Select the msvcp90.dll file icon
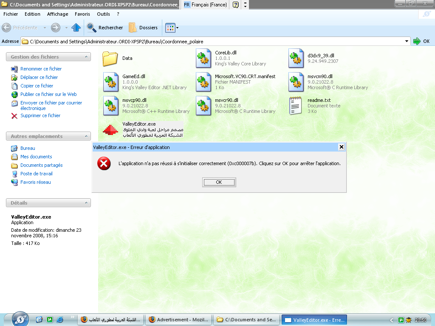The width and height of the screenshot is (435, 326). [x=111, y=106]
